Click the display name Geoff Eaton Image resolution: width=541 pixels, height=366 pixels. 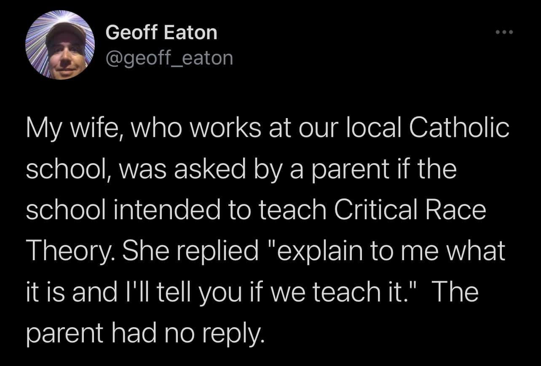click(161, 33)
